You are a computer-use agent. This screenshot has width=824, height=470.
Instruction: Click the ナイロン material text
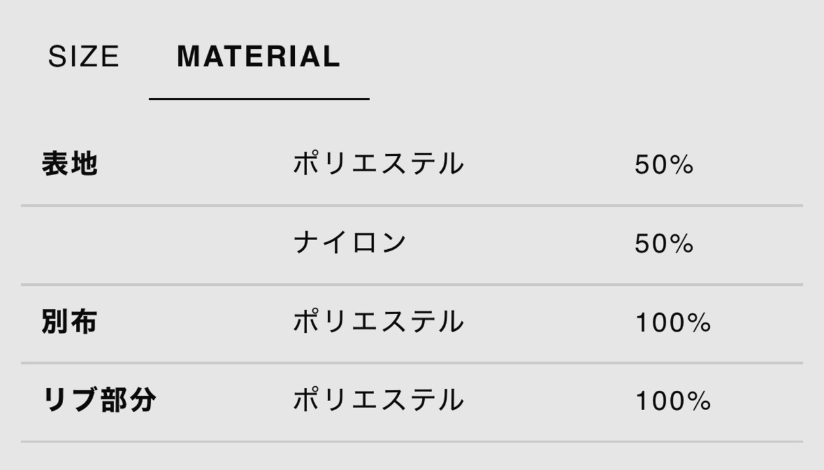(350, 243)
